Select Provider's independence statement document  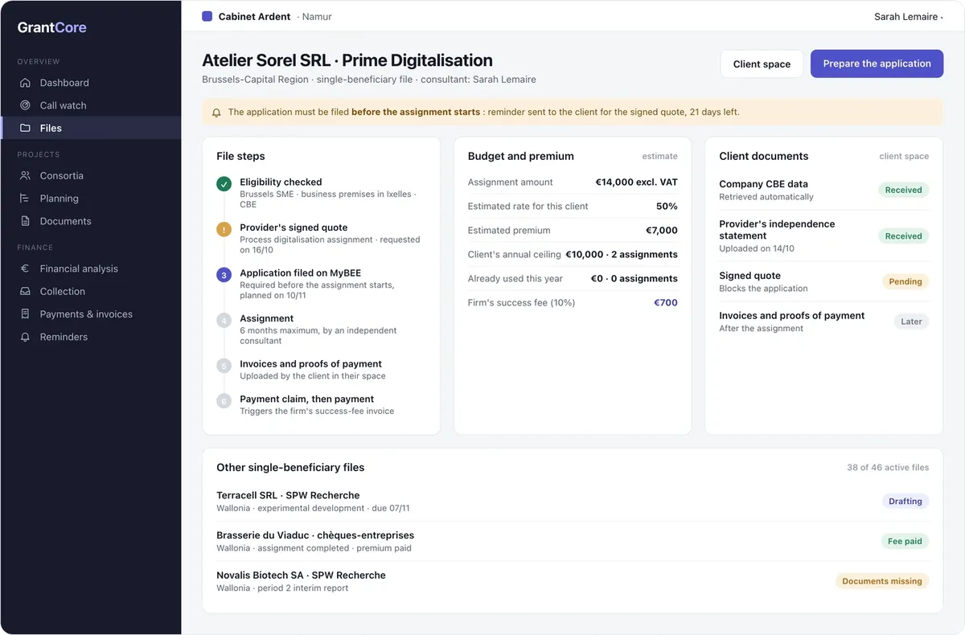[823, 236]
